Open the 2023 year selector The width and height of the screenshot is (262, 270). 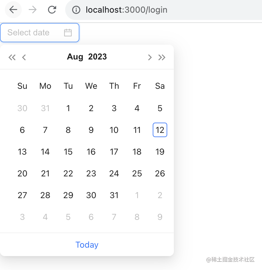pos(97,57)
